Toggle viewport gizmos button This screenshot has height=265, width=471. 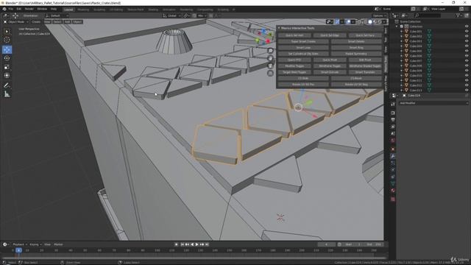(337, 21)
